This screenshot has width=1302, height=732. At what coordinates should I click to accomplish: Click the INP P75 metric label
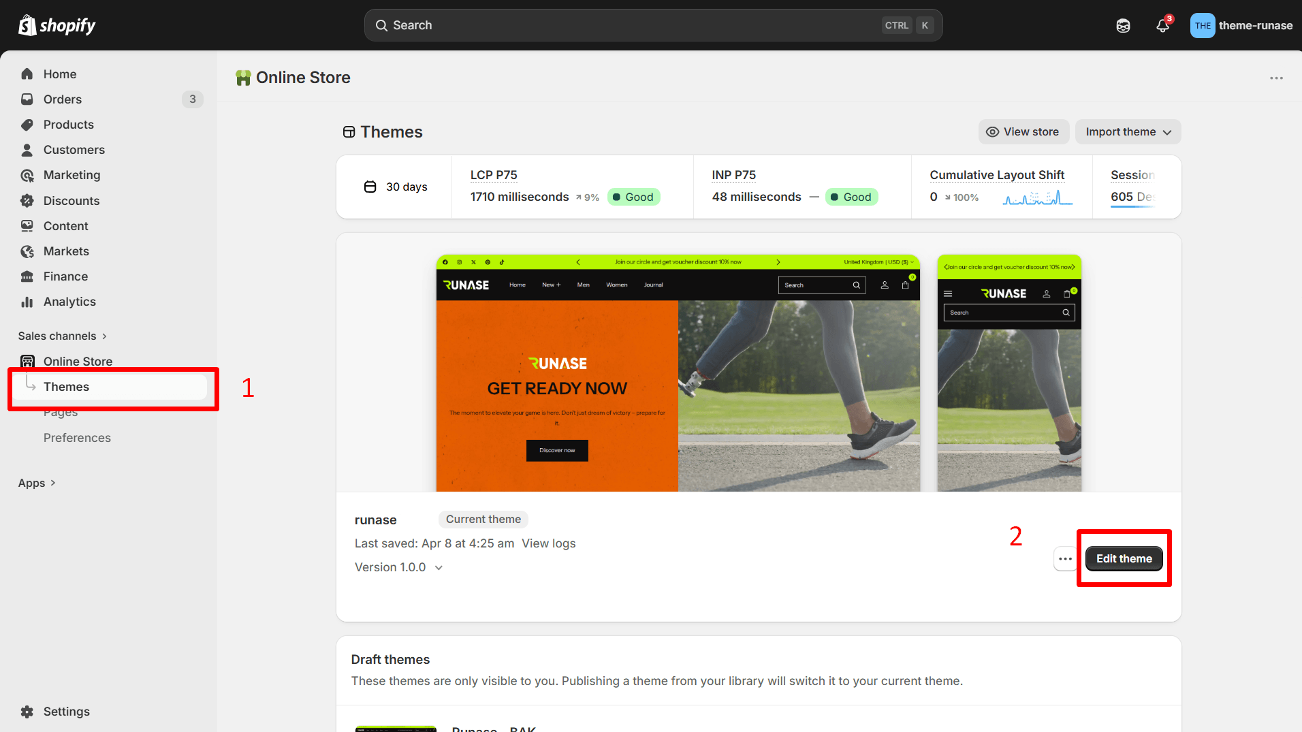[x=733, y=175]
